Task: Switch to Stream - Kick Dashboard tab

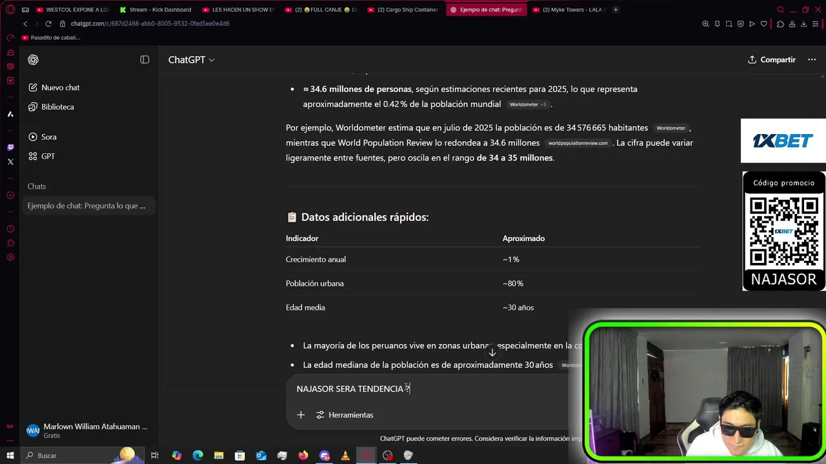Action: click(156, 10)
